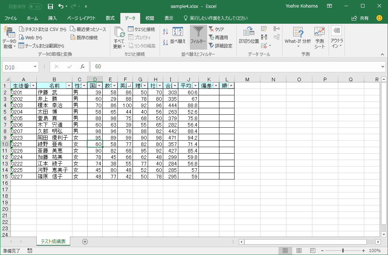
Task: Click the sort descending Z-A icon
Action: [x=165, y=42]
